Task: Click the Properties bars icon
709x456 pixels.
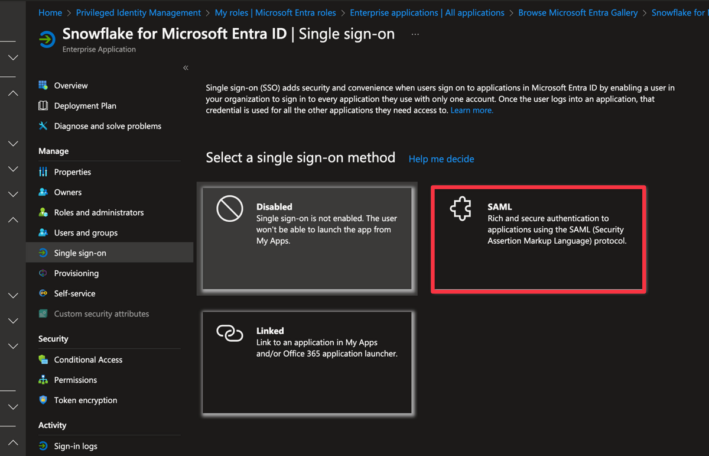Action: tap(43, 172)
